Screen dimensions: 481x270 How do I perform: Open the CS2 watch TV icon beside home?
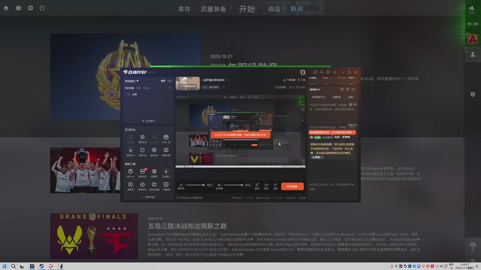19,8
